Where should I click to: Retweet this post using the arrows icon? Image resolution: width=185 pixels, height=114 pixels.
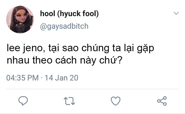click(69, 101)
